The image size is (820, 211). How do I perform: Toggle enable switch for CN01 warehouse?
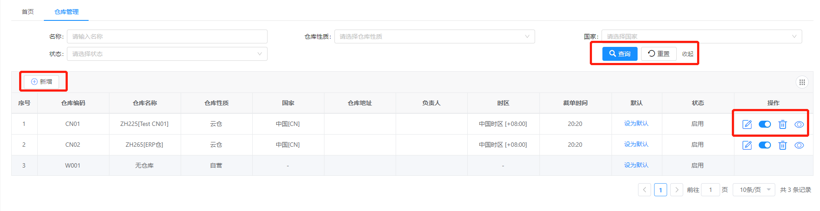[x=764, y=125]
